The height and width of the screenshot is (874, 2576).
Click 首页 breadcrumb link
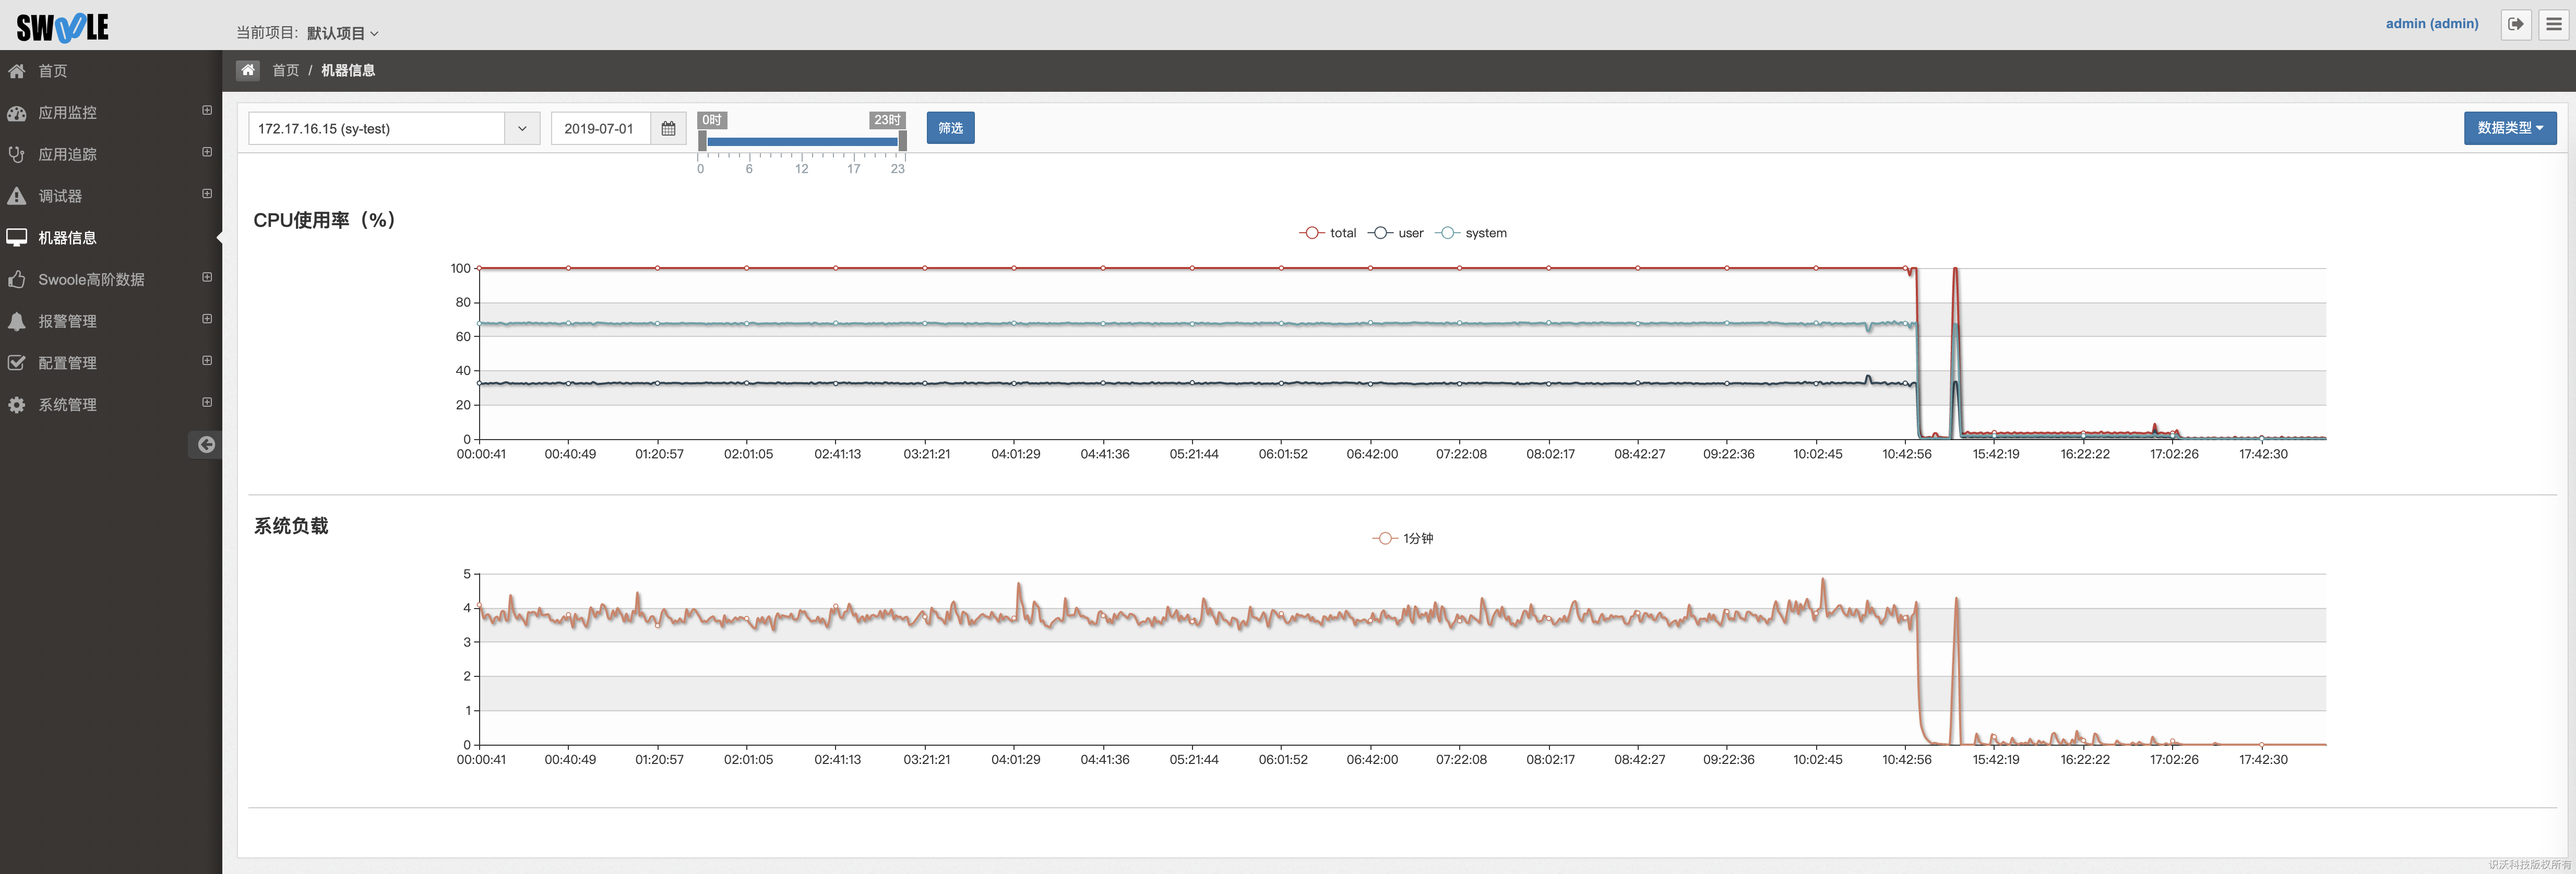[x=286, y=70]
